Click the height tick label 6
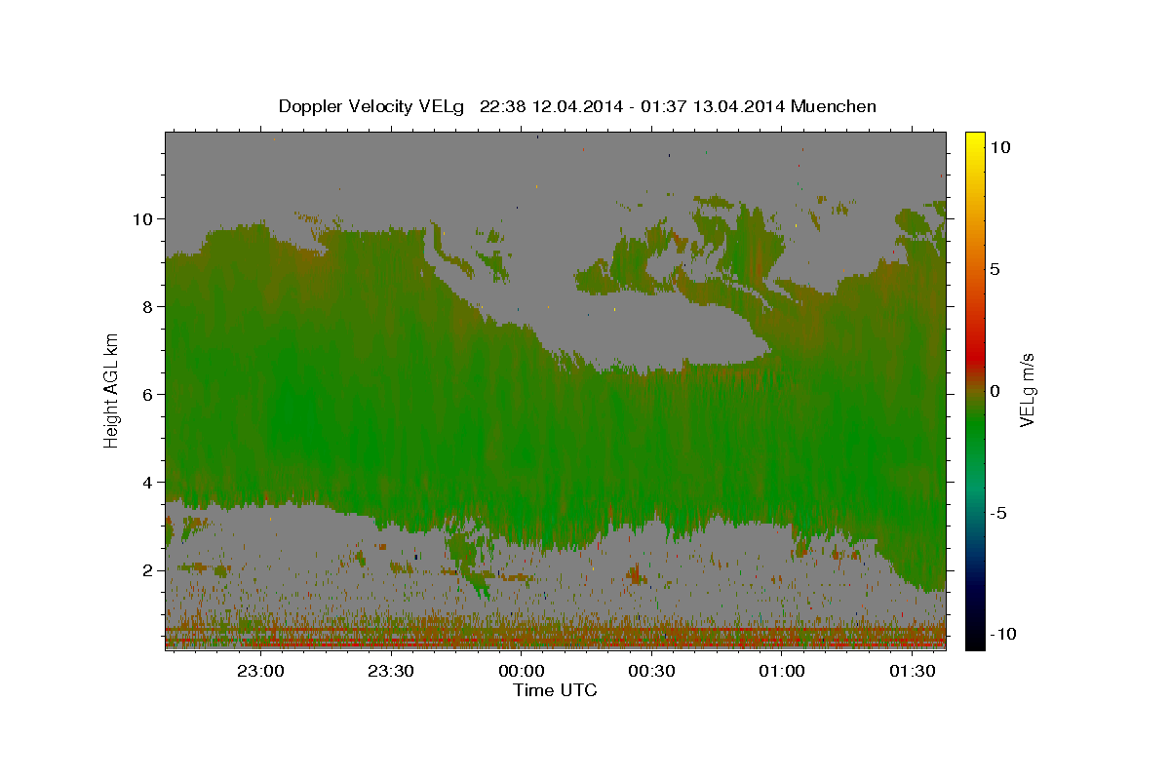 coord(146,394)
